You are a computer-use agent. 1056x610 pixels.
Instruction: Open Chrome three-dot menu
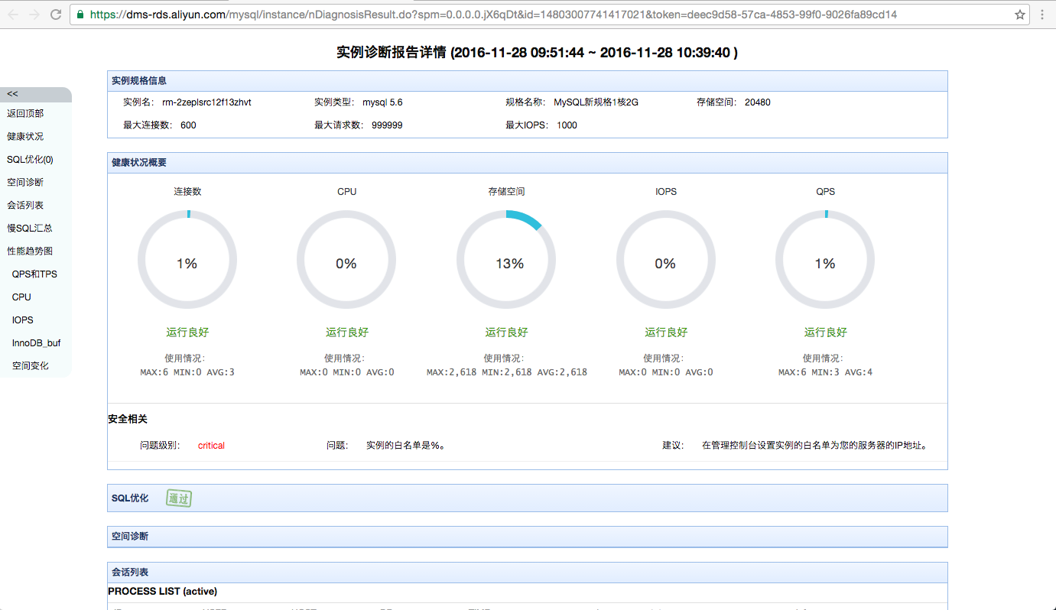(1042, 15)
